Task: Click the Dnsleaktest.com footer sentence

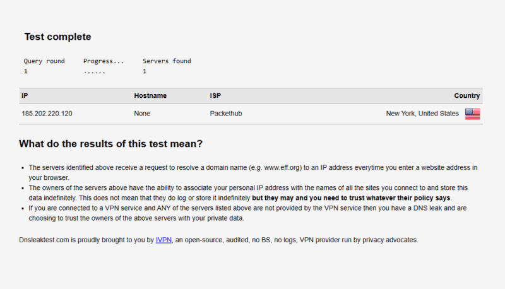Action: [x=218, y=240]
